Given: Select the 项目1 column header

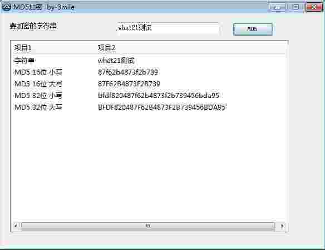Looking at the screenshot, I should coord(55,48).
